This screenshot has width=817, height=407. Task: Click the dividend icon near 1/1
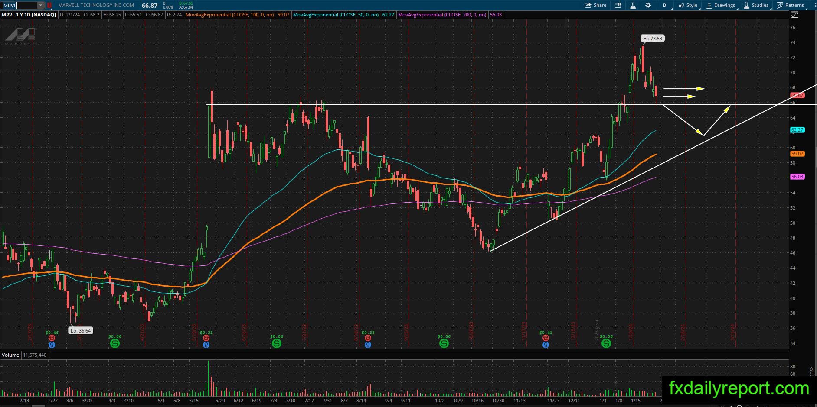click(606, 343)
